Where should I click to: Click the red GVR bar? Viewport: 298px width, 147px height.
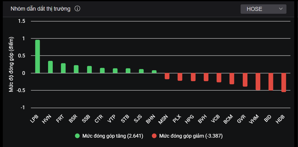point(245,80)
